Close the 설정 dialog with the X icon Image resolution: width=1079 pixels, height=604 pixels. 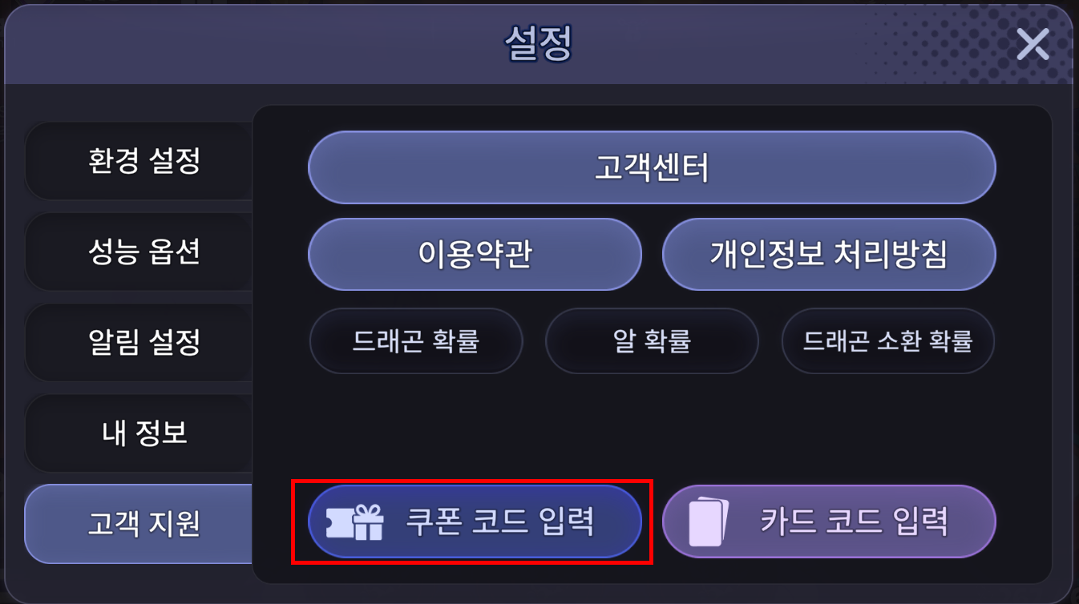[x=1033, y=44]
